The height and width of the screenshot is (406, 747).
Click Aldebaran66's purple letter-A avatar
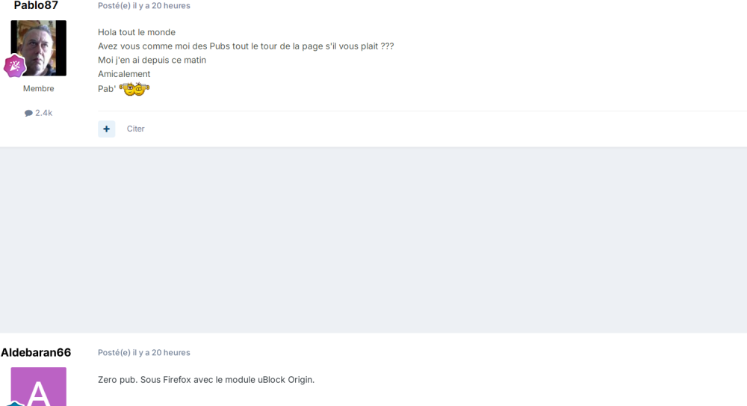[39, 387]
